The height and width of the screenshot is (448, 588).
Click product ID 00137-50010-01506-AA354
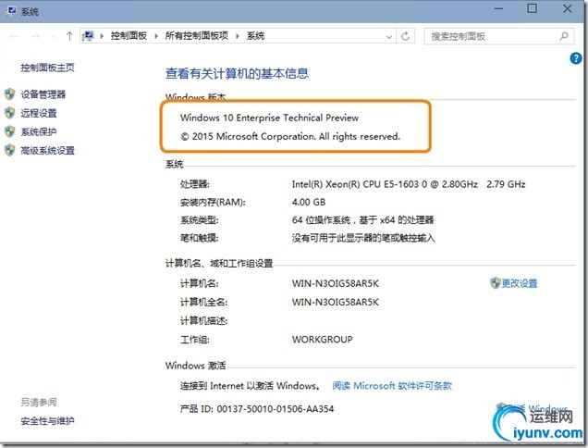coord(276,409)
